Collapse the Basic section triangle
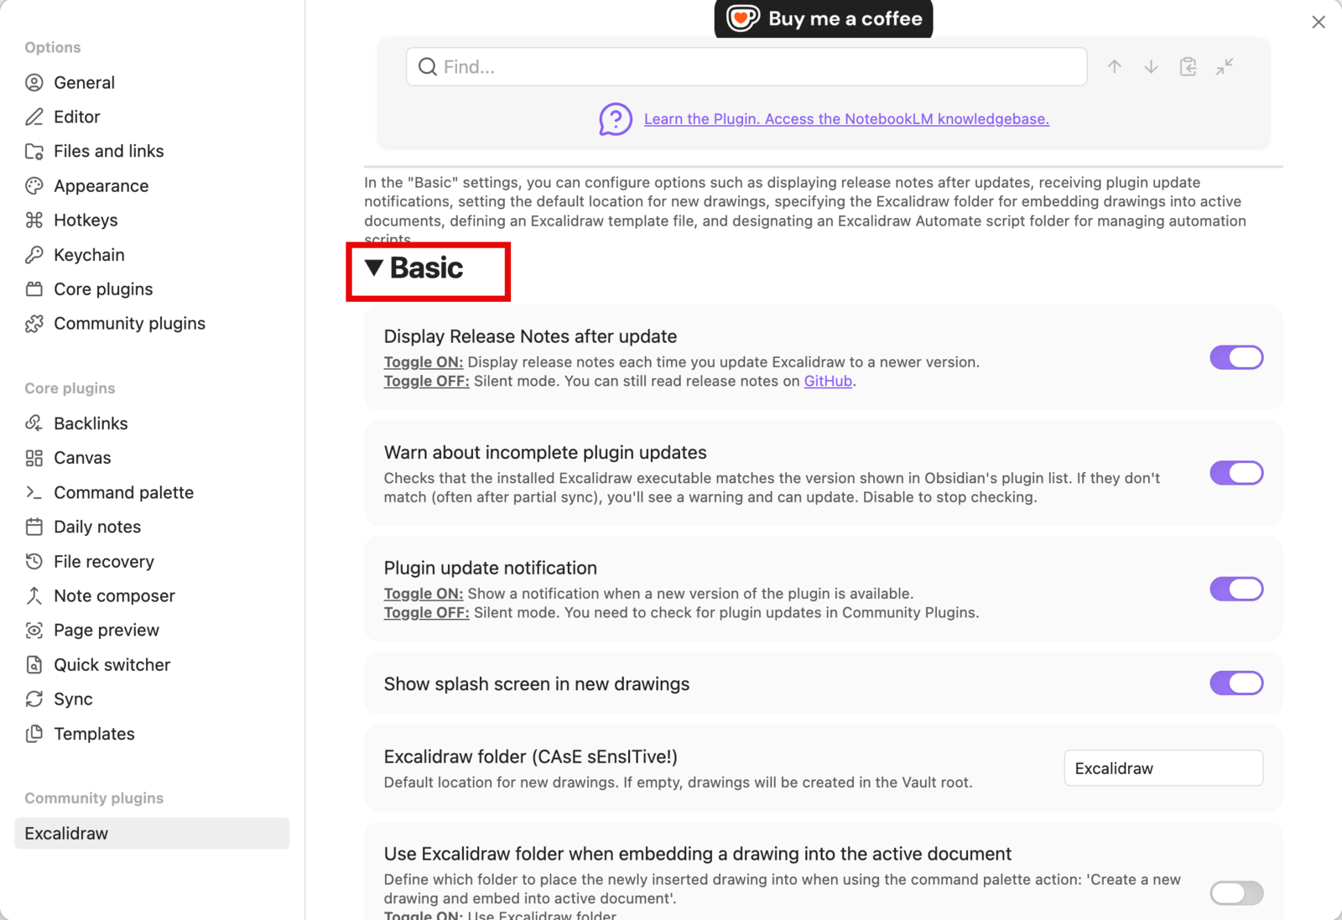This screenshot has height=920, width=1342. point(374,268)
